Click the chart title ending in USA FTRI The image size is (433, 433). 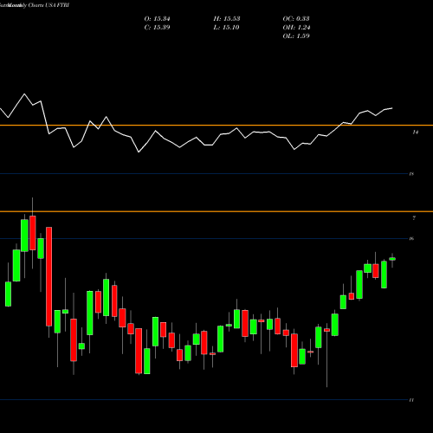point(35,5)
